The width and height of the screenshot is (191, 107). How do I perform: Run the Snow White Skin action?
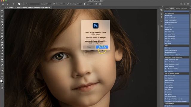point(176,27)
